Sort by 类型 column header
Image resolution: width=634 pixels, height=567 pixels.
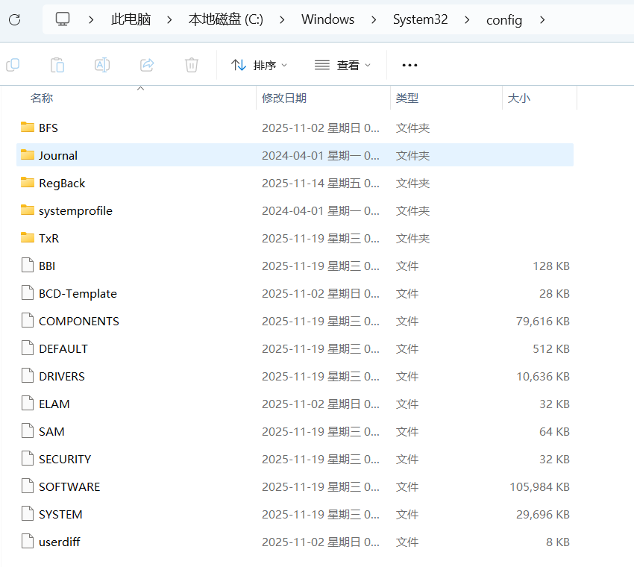pos(407,98)
